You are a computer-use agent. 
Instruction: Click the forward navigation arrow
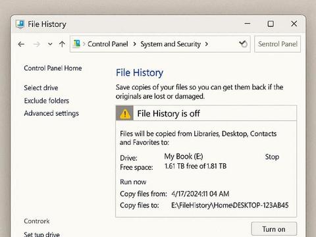(x=36, y=44)
